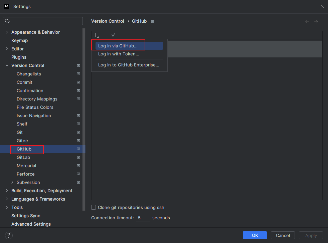Choose Log In to GitHub Enterprise option
This screenshot has width=328, height=243.
[129, 65]
